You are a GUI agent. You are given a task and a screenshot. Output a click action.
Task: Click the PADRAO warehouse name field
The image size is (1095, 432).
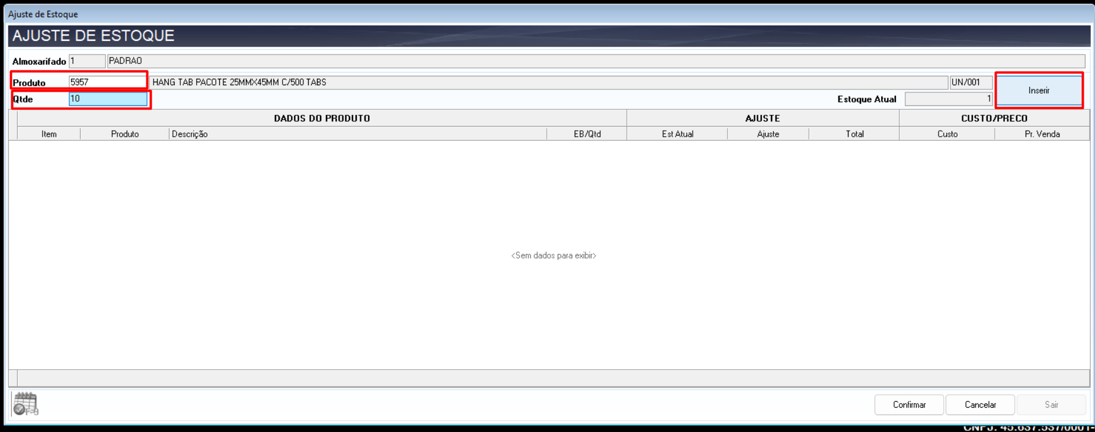(595, 61)
